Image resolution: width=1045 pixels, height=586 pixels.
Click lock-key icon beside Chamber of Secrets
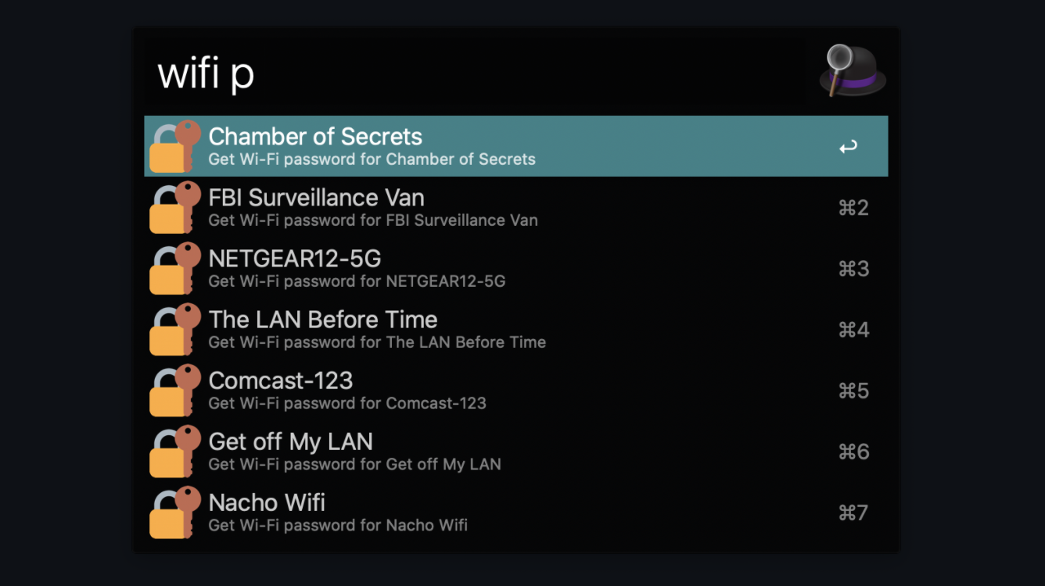coord(175,146)
